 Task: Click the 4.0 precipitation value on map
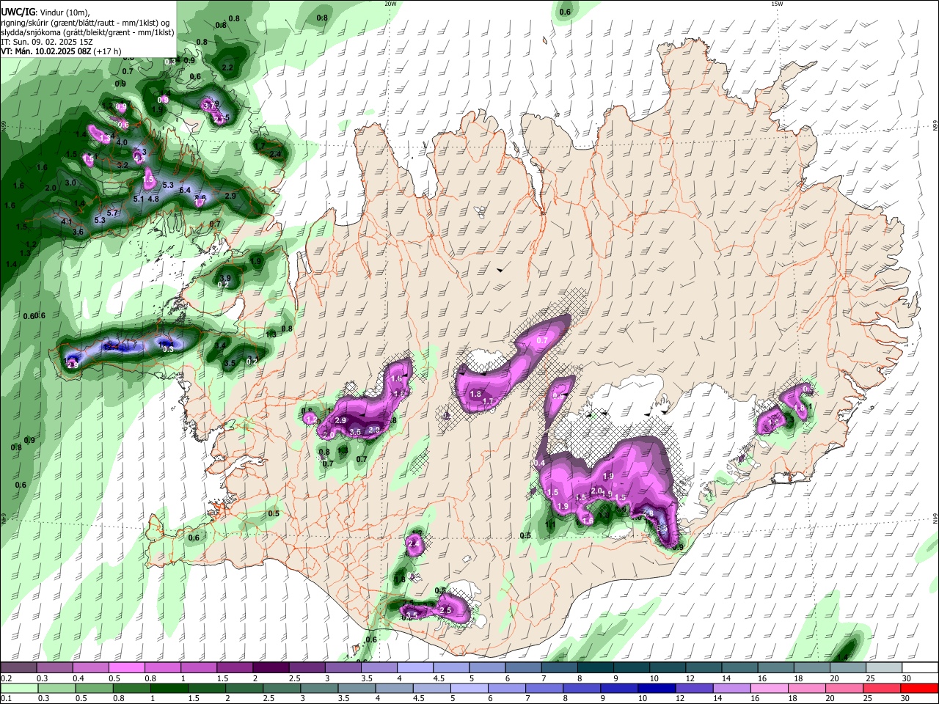(123, 142)
